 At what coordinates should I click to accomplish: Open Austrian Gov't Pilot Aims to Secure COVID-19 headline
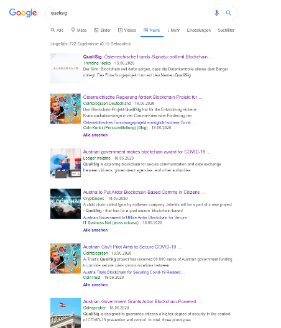(x=132, y=247)
